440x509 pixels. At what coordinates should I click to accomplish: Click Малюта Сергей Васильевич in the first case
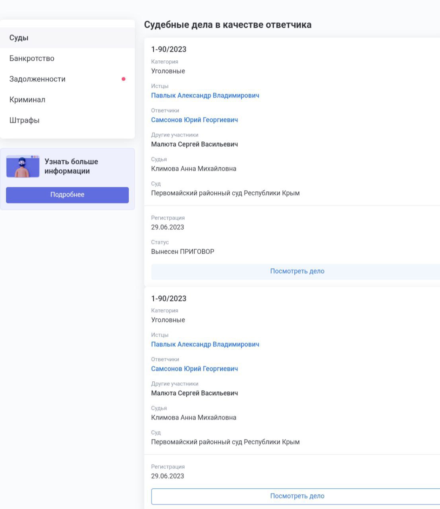tap(195, 144)
